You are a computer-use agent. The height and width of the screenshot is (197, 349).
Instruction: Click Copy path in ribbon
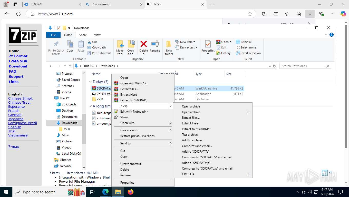coord(96,47)
